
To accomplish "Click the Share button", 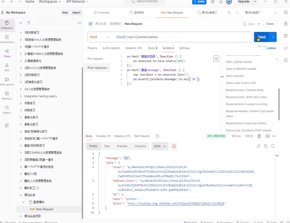I will pos(270,24).
